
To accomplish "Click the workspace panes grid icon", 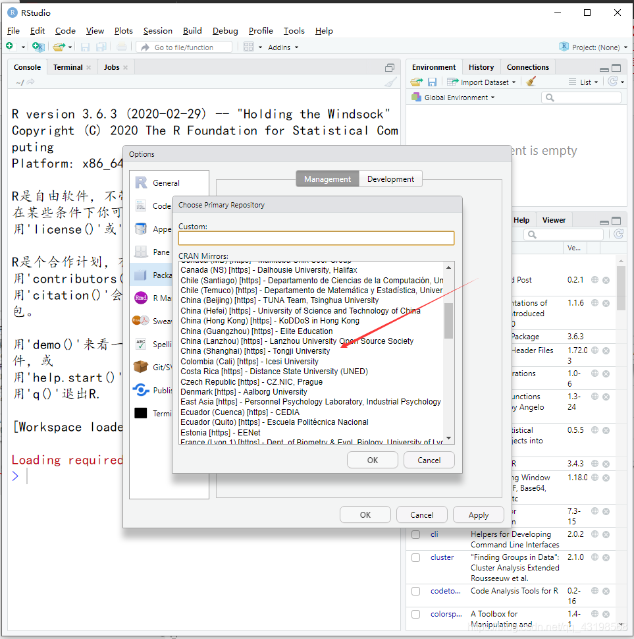I will [x=248, y=47].
